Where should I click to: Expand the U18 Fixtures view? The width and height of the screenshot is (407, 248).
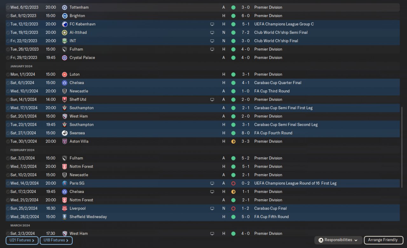[x=56, y=240]
